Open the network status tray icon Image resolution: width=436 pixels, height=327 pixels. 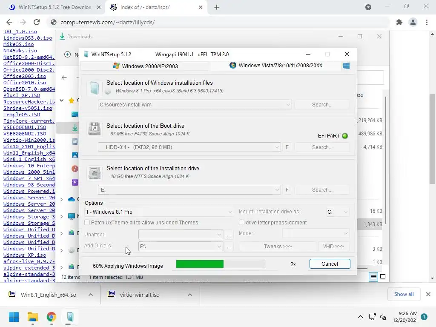[x=372, y=317]
